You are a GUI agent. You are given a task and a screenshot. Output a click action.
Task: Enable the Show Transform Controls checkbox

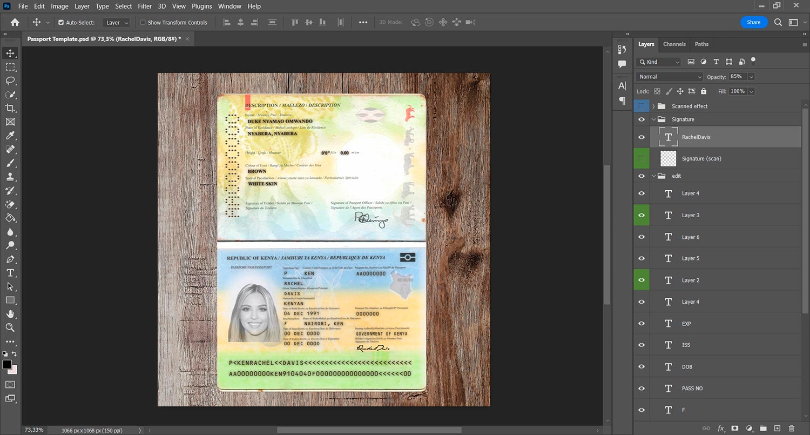click(x=143, y=23)
